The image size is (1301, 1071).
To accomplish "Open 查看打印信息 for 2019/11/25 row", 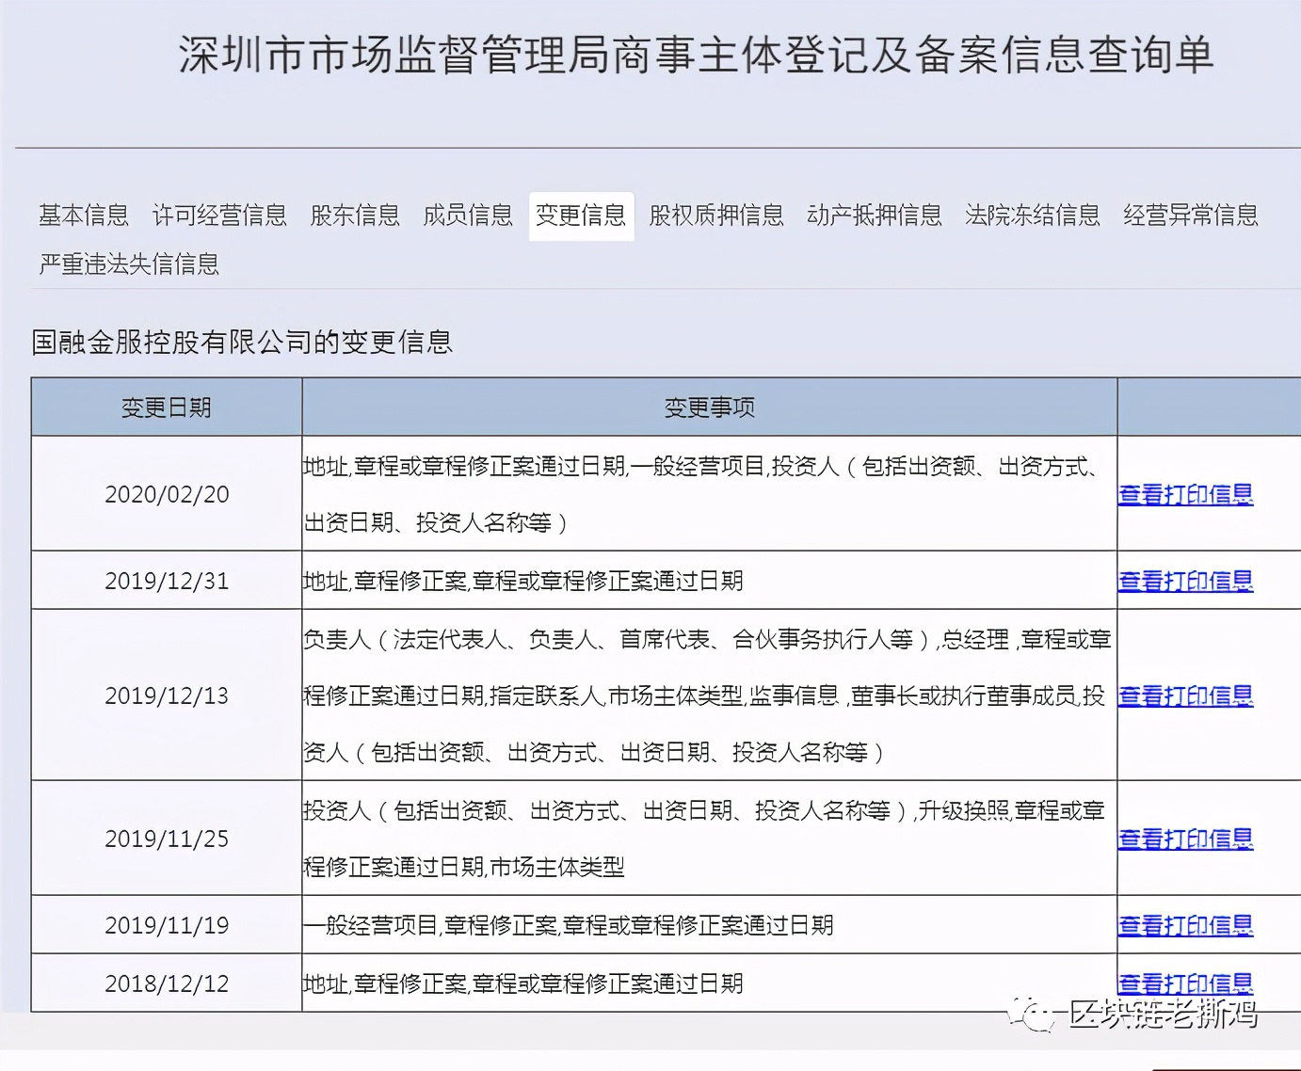I will 1185,839.
